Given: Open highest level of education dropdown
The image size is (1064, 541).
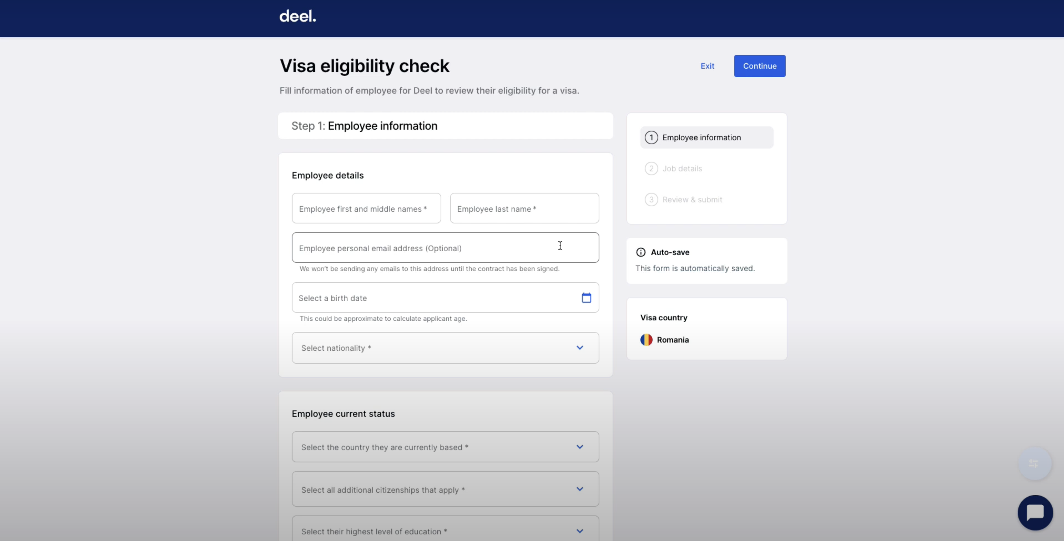Looking at the screenshot, I should click(x=445, y=530).
